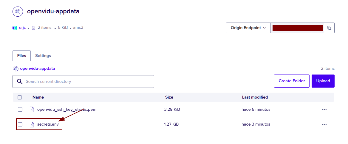Viewport: 348px width, 144px height.
Task: Click the magnifying glass search icon
Action: (x=20, y=81)
